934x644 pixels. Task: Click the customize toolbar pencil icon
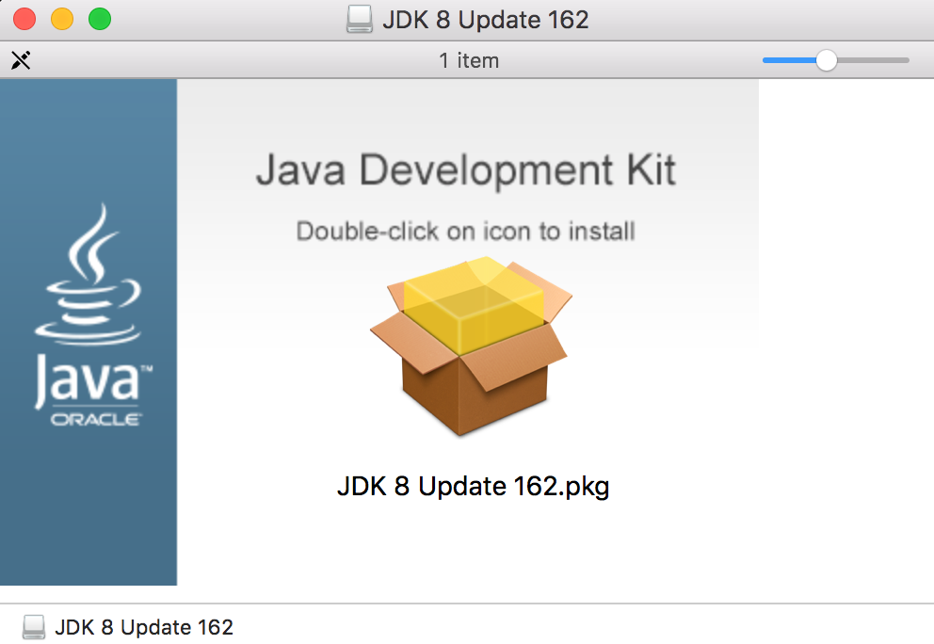tap(21, 60)
